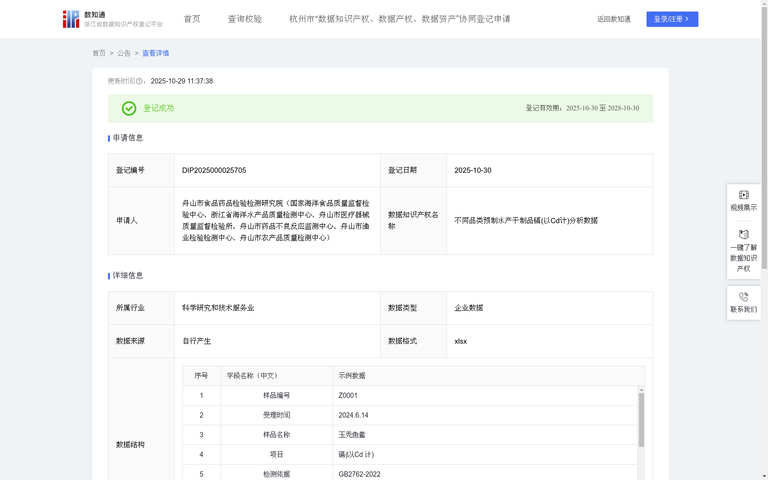Click sample value 2024.6.14
The width and height of the screenshot is (768, 480).
pyautogui.click(x=353, y=415)
